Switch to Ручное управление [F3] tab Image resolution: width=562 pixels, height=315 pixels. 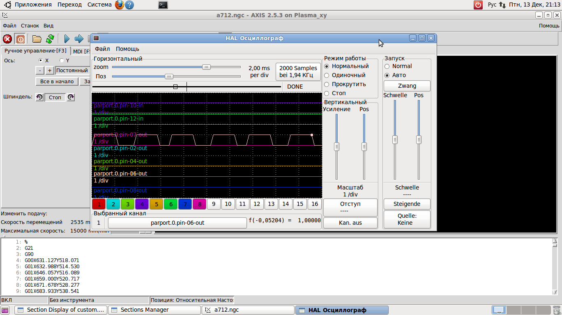pos(35,51)
